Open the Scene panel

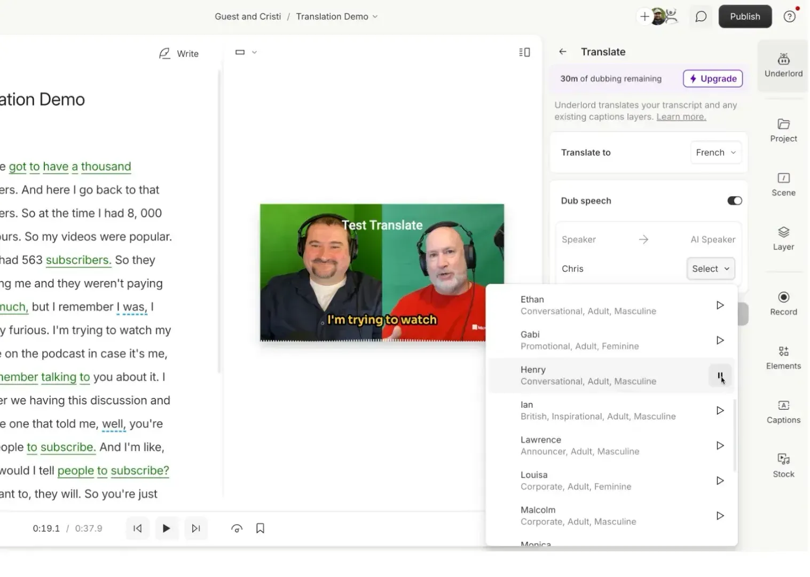(783, 184)
